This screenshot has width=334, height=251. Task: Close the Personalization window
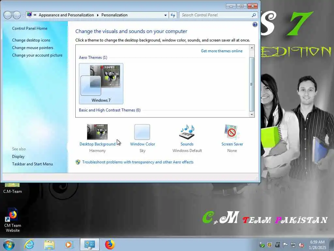[252, 6]
